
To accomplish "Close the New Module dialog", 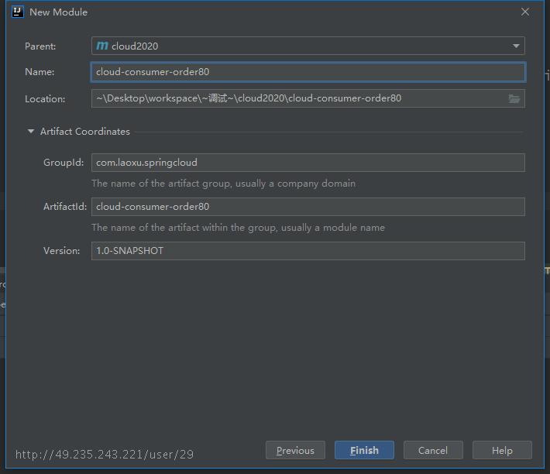I will pyautogui.click(x=525, y=12).
